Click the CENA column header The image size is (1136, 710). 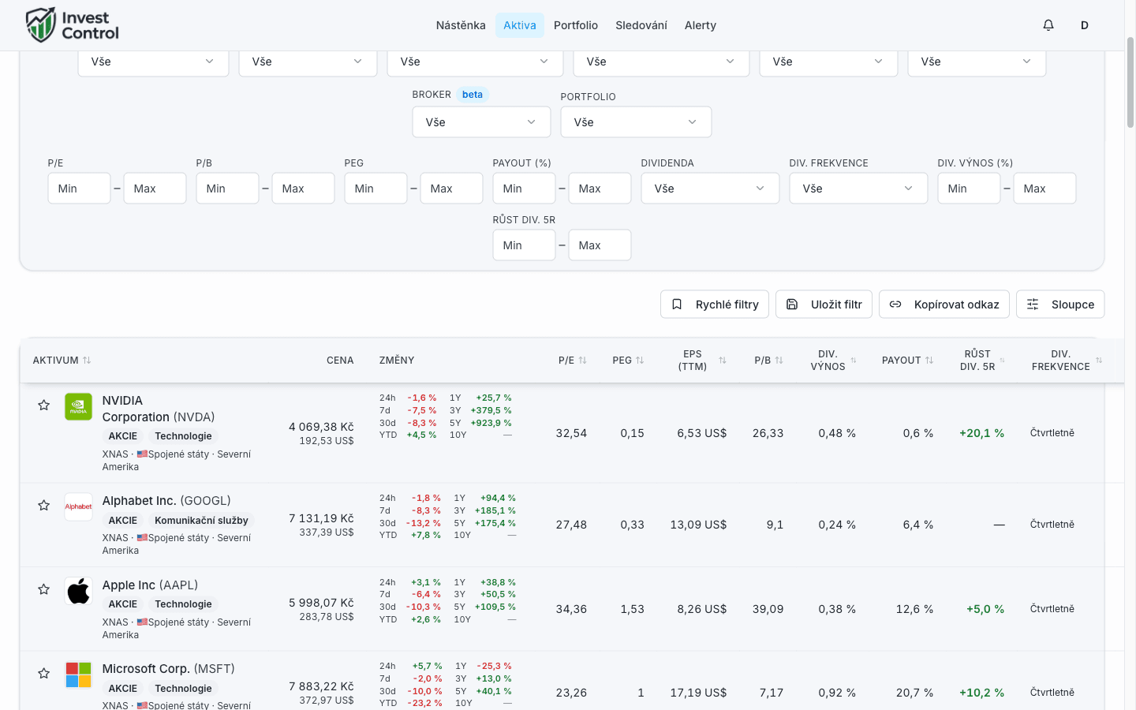tap(340, 361)
